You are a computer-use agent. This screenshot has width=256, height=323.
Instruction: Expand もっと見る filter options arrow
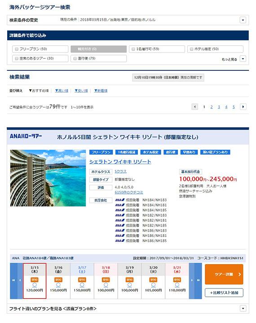[243, 59]
